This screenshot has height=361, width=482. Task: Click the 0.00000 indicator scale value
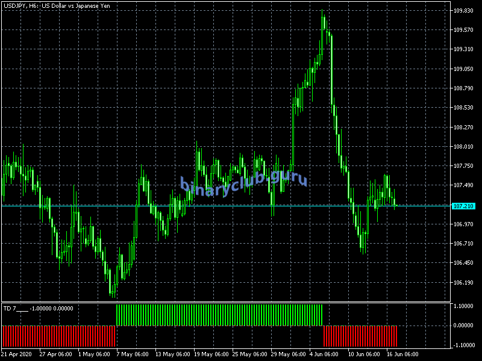click(x=463, y=326)
